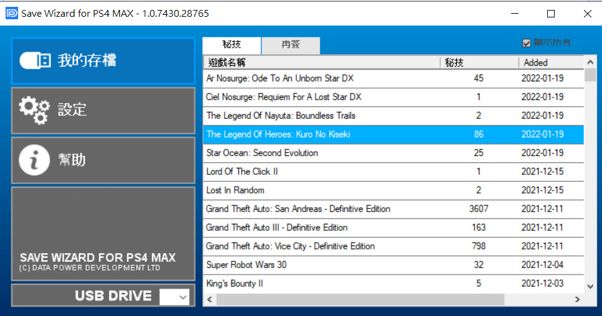Viewport: 602px width, 316px height.
Task: Select King's Bounty II row
Action: [x=393, y=284]
